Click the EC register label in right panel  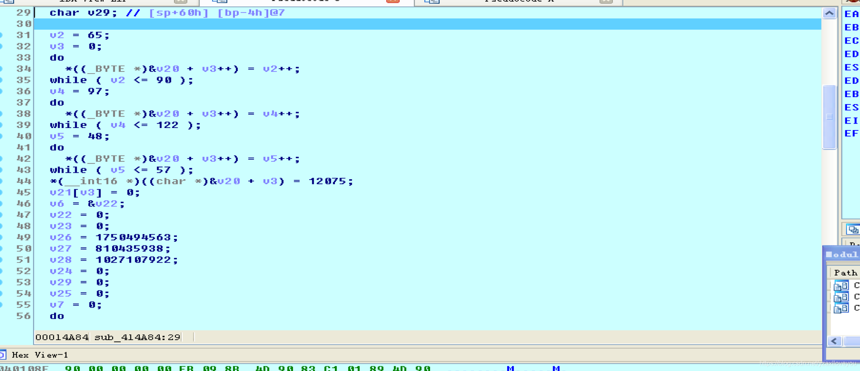[x=851, y=41]
